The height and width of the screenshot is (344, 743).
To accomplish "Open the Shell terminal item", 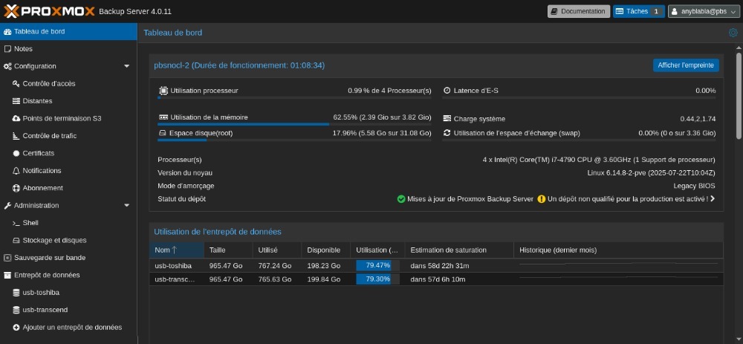I will [30, 223].
